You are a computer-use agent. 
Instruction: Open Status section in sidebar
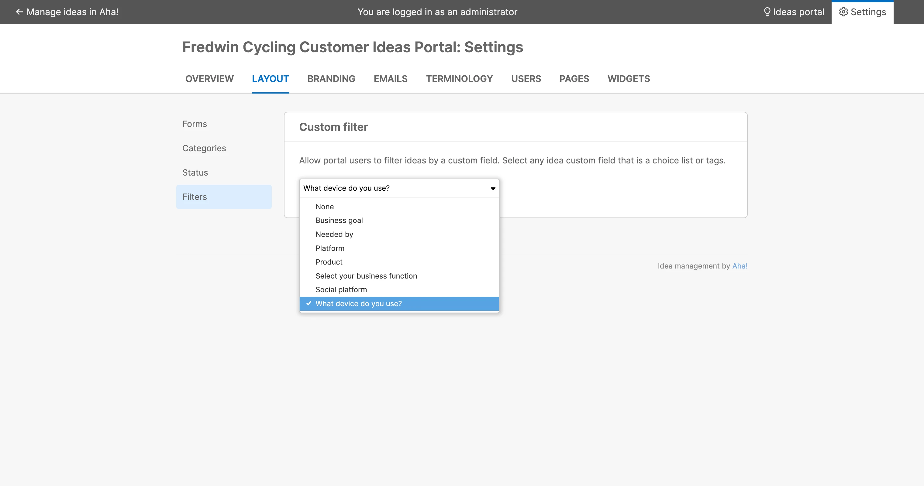coord(195,173)
